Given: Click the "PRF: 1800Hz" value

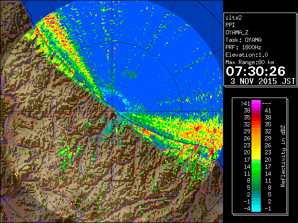Looking at the screenshot, I should 243,47.
